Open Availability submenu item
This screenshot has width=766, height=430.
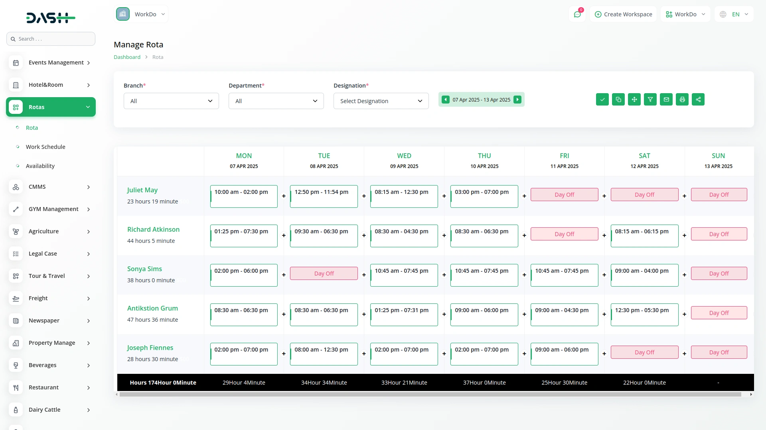tap(40, 166)
